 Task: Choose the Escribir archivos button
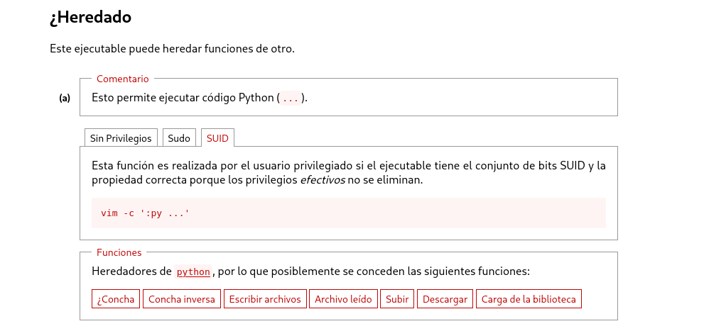click(266, 299)
